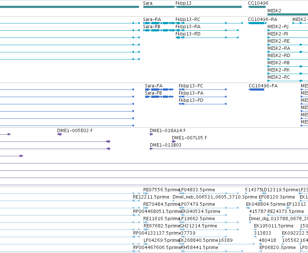
Task: Click the CG10496-PA protein feature
Action: [x=256, y=90]
